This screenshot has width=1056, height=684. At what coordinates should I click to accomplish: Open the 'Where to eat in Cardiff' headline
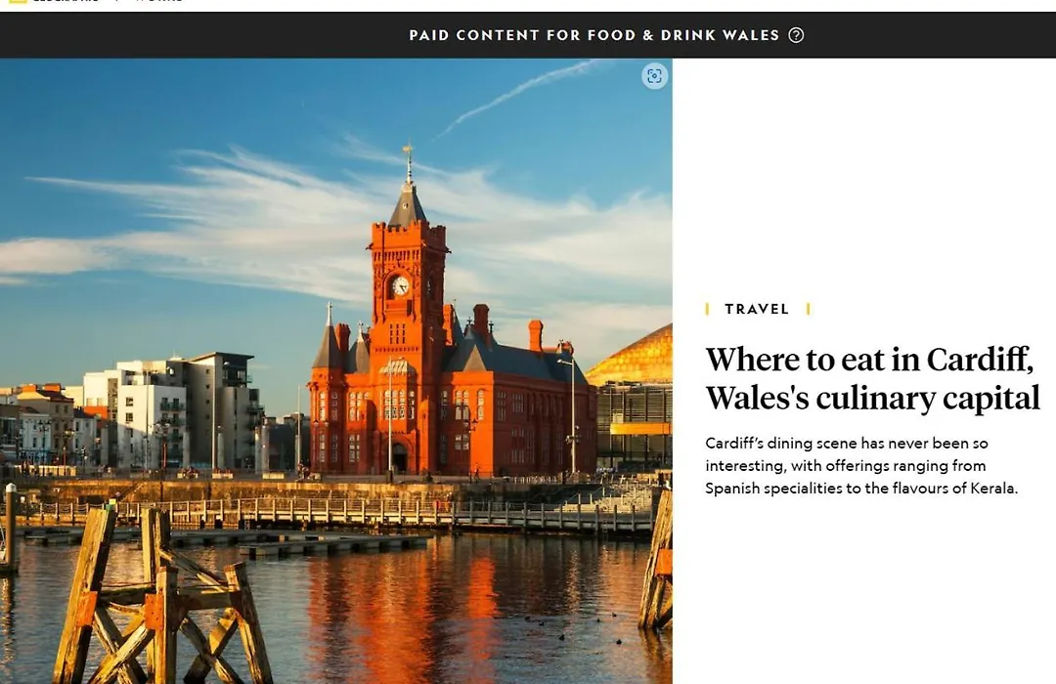pos(872,378)
